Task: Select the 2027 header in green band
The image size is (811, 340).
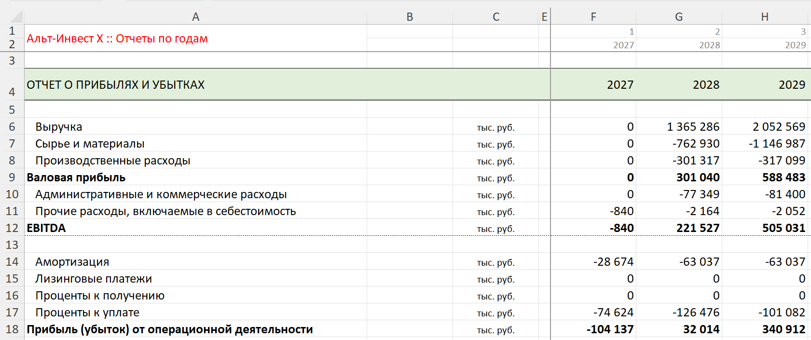Action: point(620,85)
